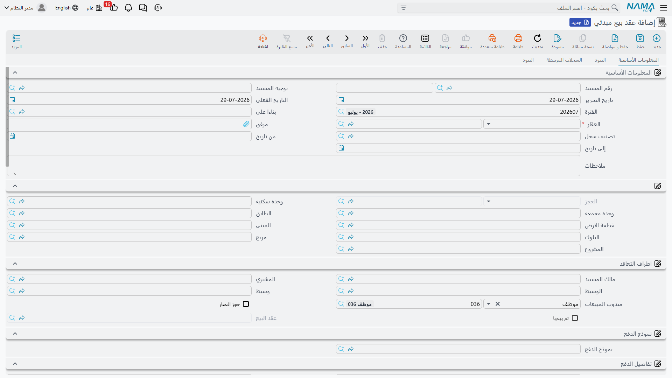Open the chat messages icon
The image size is (672, 378).
pyautogui.click(x=143, y=8)
